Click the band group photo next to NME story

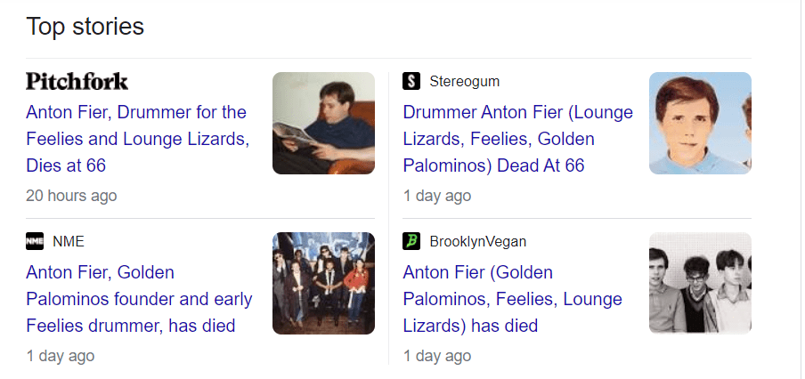coord(323,283)
